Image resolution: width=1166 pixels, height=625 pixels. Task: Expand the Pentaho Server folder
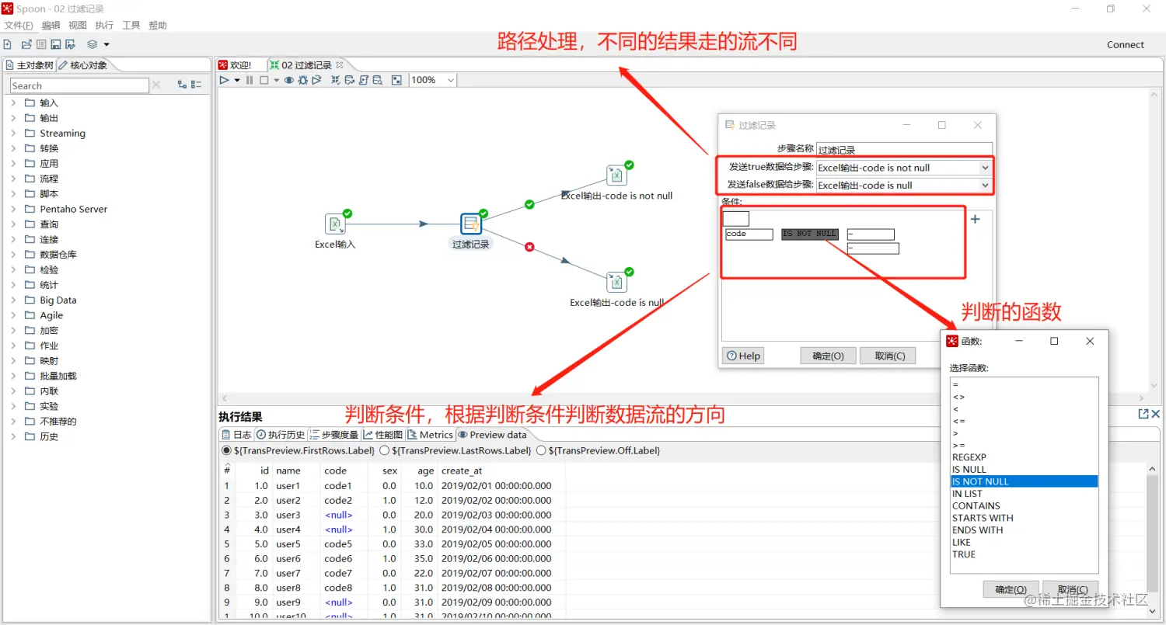coord(13,209)
